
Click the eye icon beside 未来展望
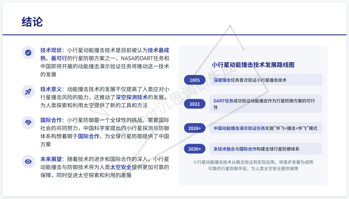point(28,161)
